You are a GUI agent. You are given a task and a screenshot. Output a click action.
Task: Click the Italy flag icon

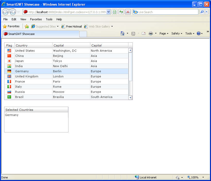[x=9, y=87]
